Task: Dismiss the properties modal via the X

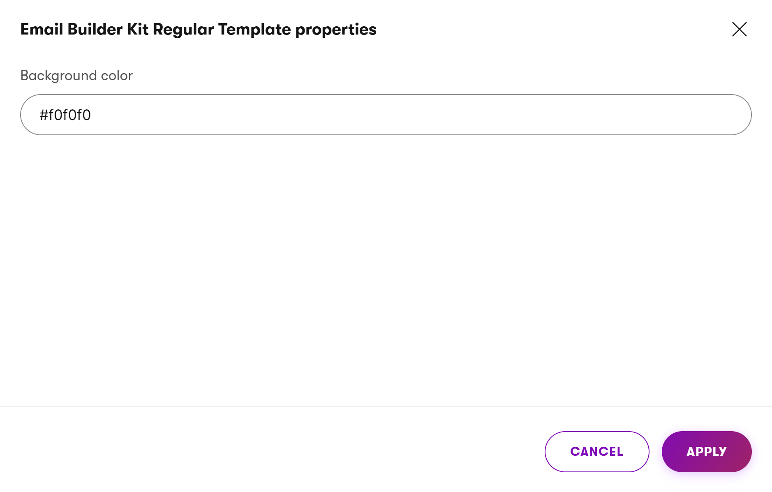Action: [739, 29]
